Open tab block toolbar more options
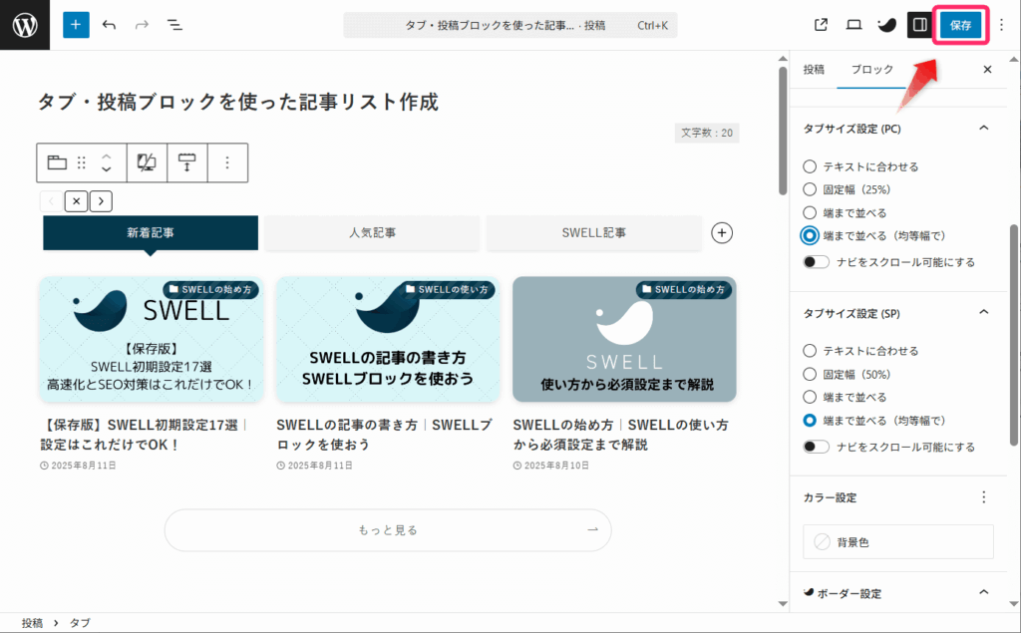Viewport: 1021px width, 633px height. [227, 162]
